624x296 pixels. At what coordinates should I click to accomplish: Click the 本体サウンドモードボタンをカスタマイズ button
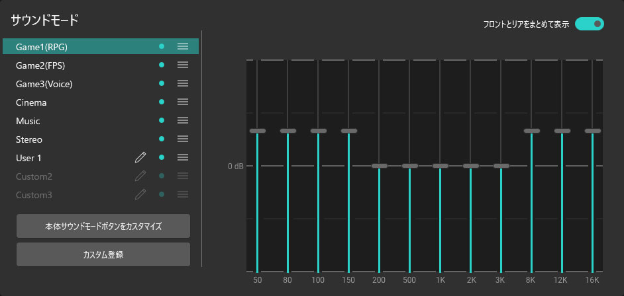click(x=103, y=226)
